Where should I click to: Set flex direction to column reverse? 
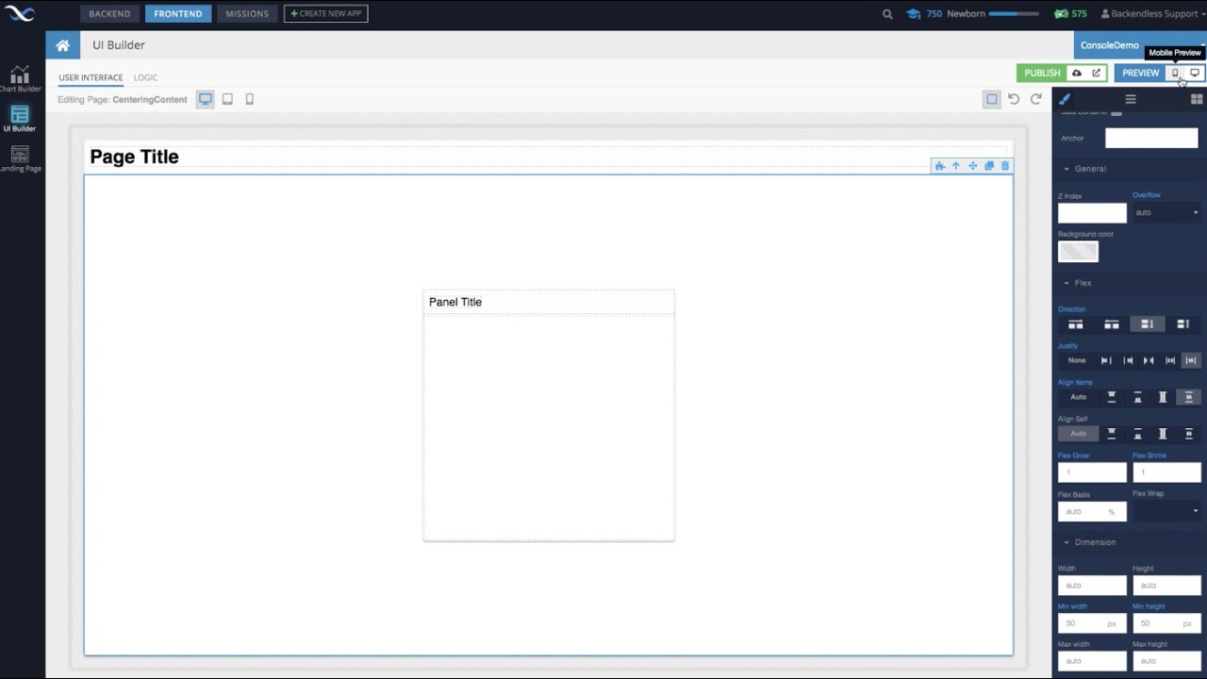tap(1183, 324)
